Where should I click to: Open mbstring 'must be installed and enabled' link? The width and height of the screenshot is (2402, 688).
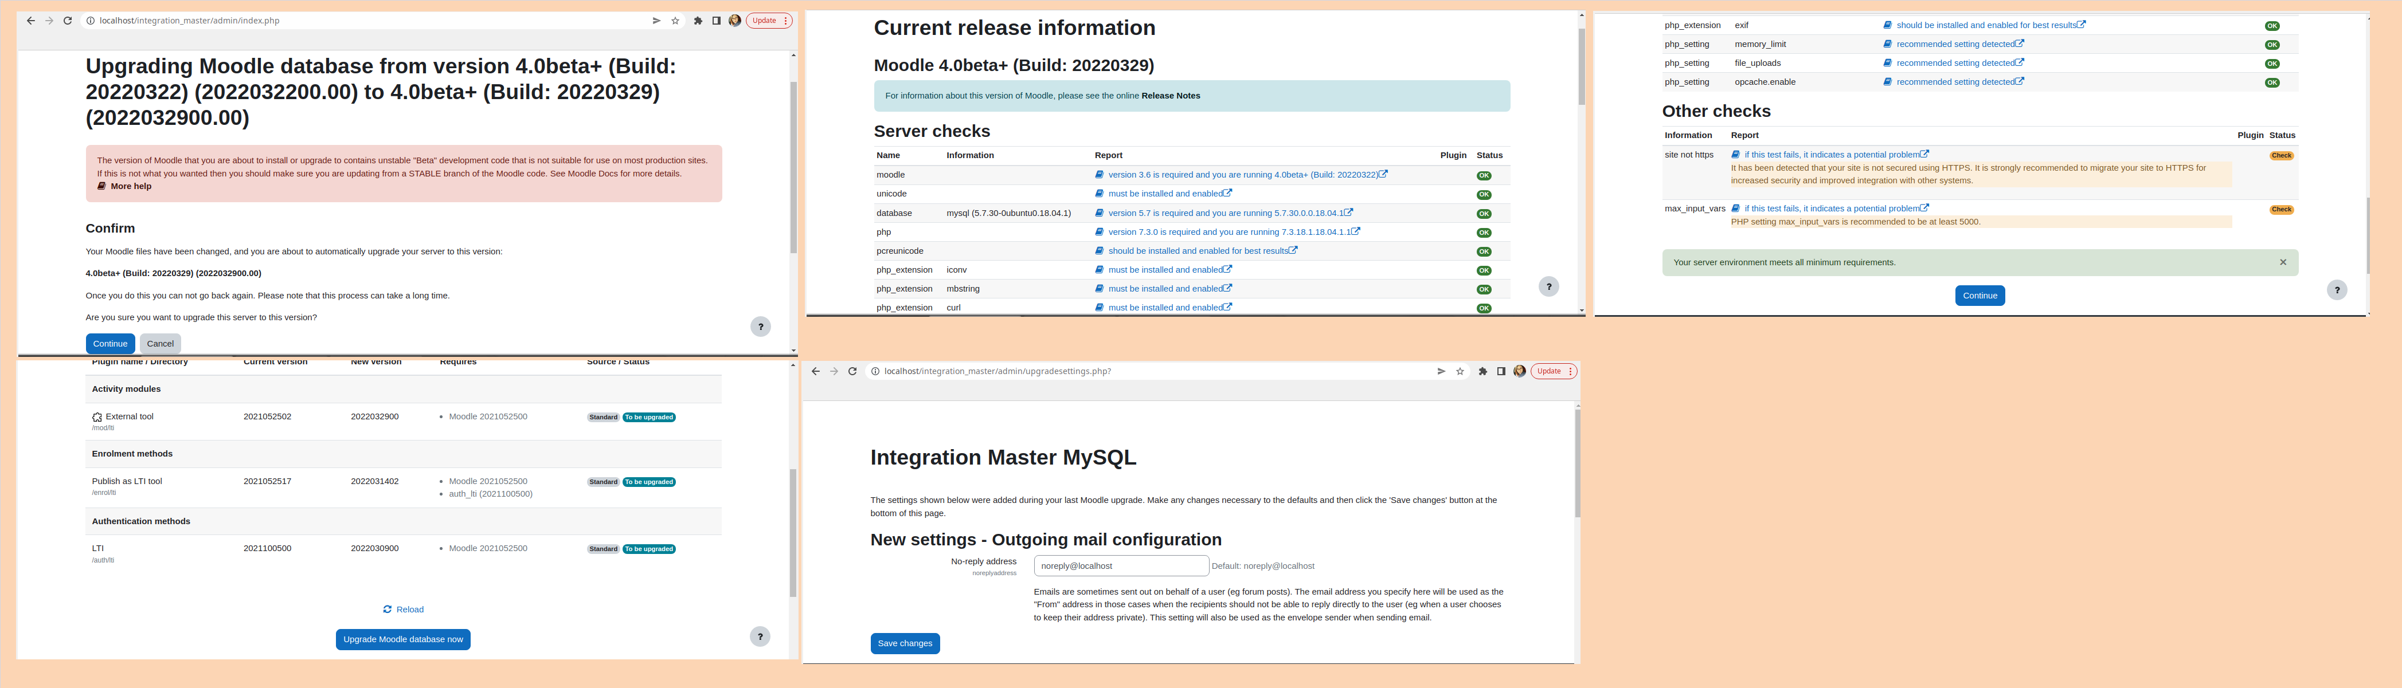[x=1164, y=289]
